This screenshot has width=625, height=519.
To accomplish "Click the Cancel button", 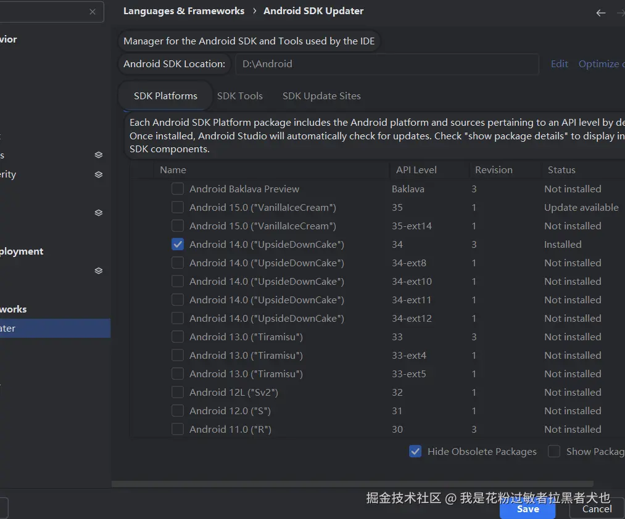I will pyautogui.click(x=597, y=509).
